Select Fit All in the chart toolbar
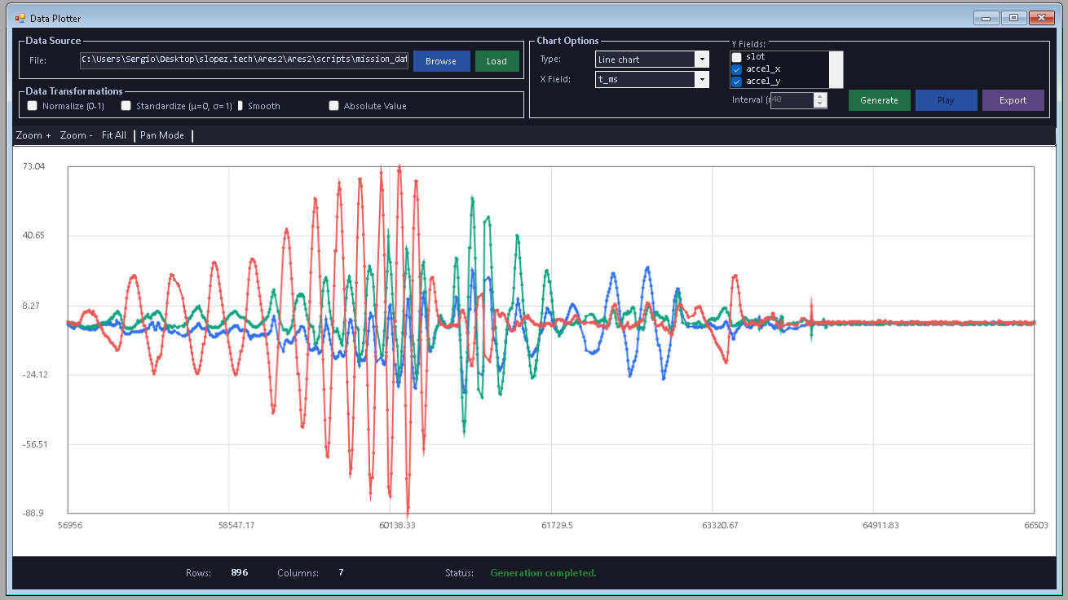 pyautogui.click(x=114, y=135)
